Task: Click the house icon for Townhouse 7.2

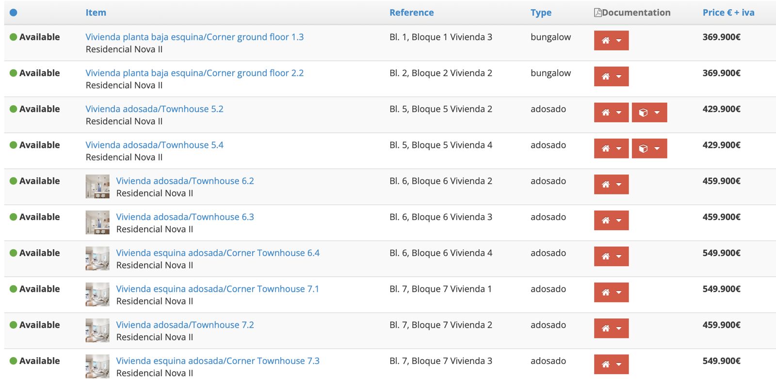Action: [605, 328]
